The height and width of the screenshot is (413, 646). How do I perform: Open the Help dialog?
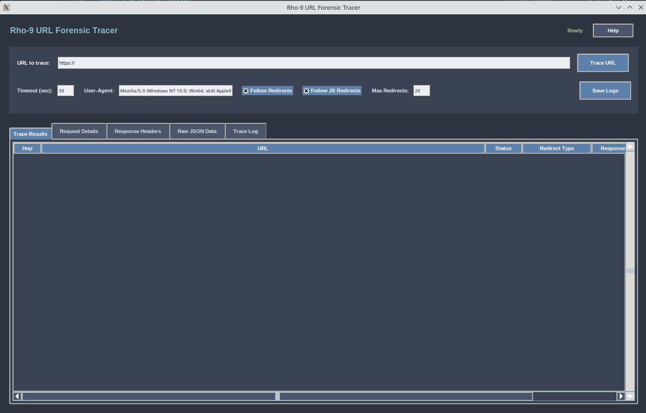point(613,30)
